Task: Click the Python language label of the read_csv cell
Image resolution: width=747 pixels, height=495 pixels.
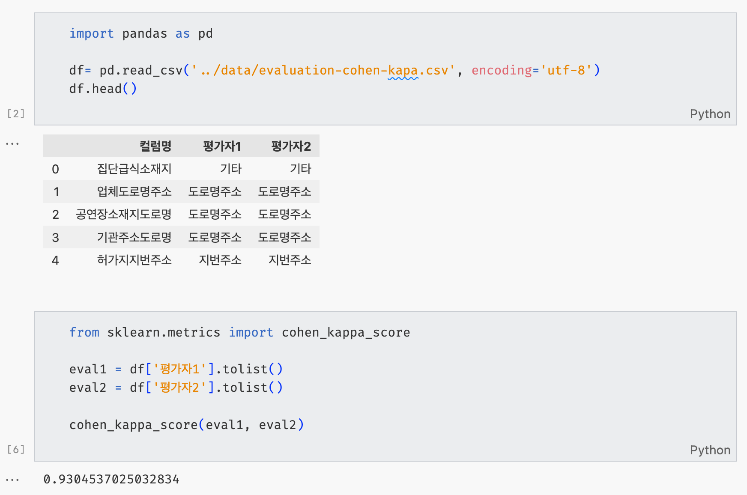Action: pyautogui.click(x=710, y=114)
